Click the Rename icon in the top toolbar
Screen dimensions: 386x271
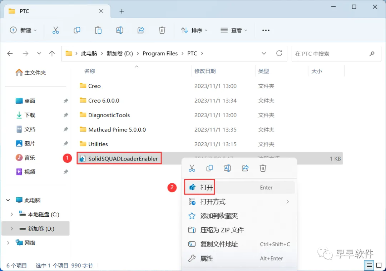click(120, 30)
